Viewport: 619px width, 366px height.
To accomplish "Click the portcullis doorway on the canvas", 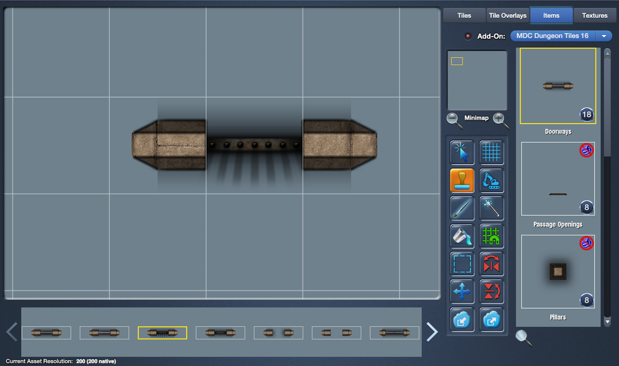I will pyautogui.click(x=254, y=145).
